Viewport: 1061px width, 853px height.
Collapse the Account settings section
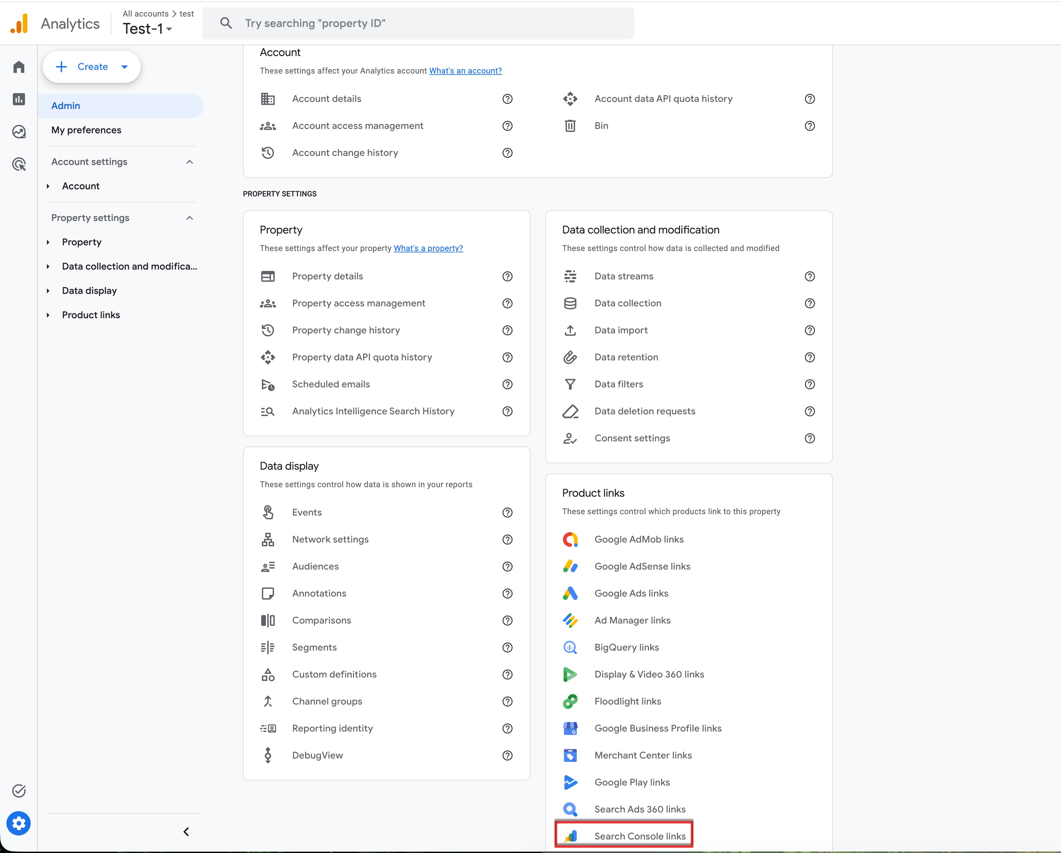(x=189, y=162)
